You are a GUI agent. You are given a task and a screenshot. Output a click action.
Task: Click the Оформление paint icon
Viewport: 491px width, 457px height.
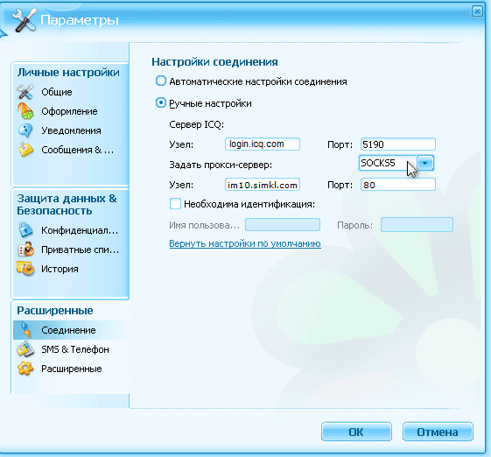pyautogui.click(x=25, y=111)
